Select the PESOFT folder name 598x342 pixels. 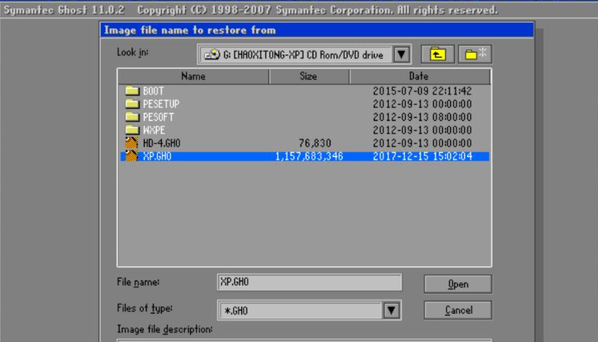158,117
